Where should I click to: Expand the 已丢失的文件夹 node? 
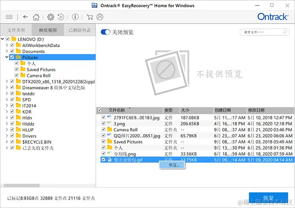(7, 148)
